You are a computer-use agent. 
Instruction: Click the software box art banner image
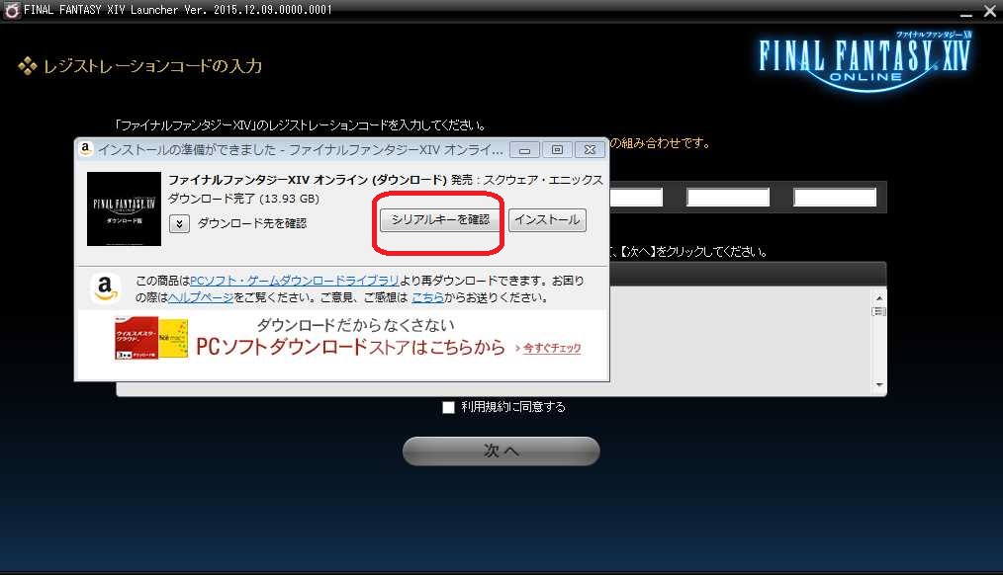151,338
